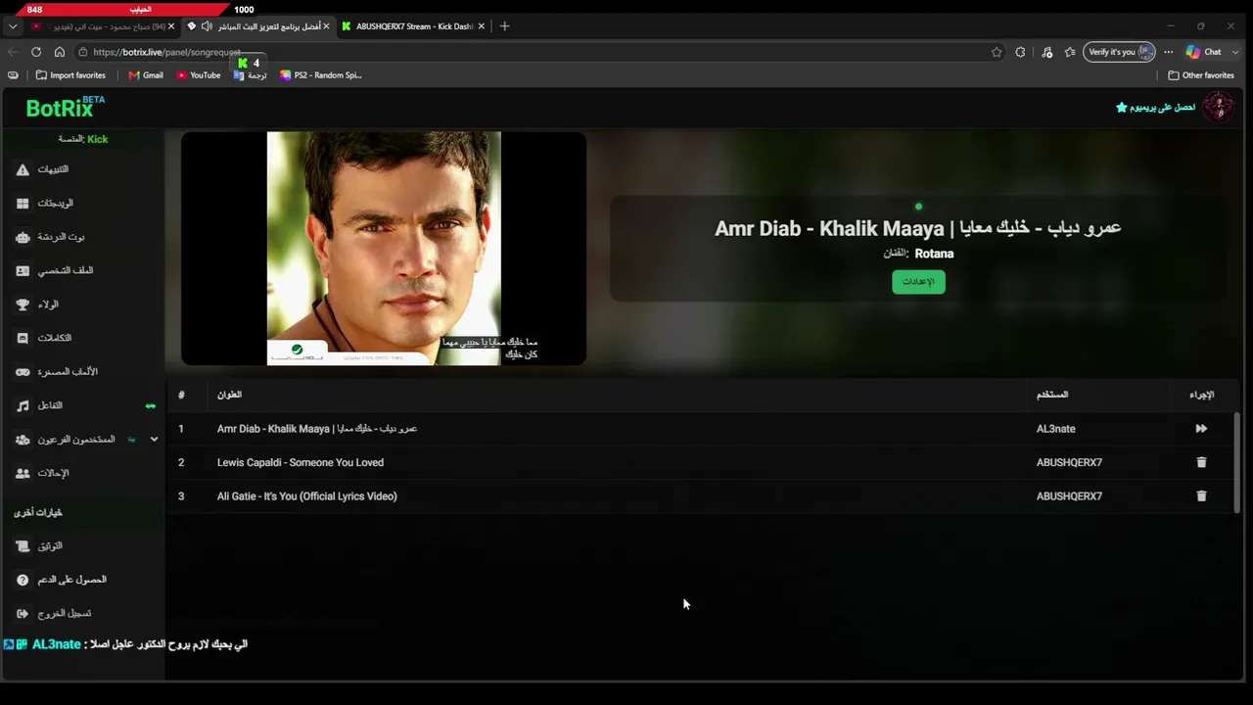
Task: Open the browser settings and more menu
Action: point(1168,52)
